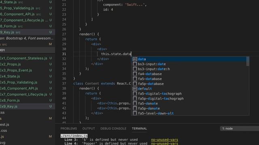Choose the bs3-input:date:h snippet suggestion

pyautogui.click(x=189, y=69)
